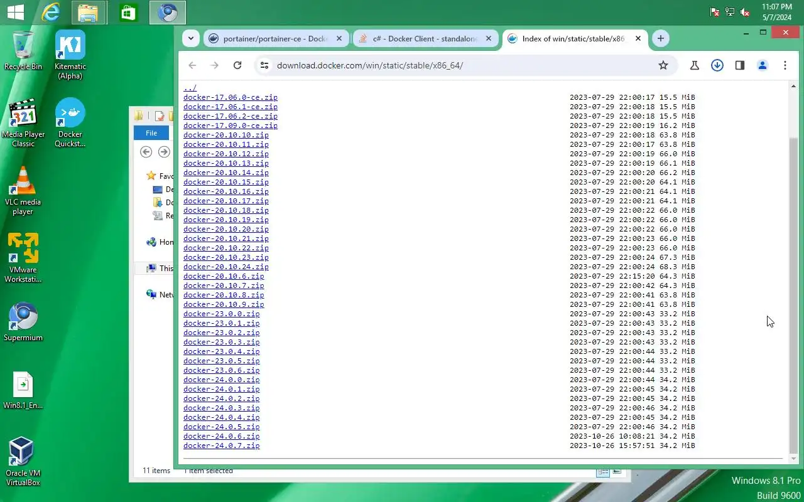Close the Docker Client standalone tab
The image size is (804, 502).
[x=489, y=38]
